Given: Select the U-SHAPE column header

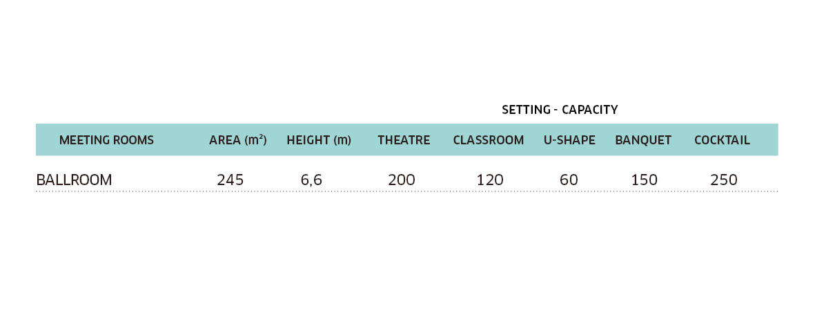Looking at the screenshot, I should [569, 140].
